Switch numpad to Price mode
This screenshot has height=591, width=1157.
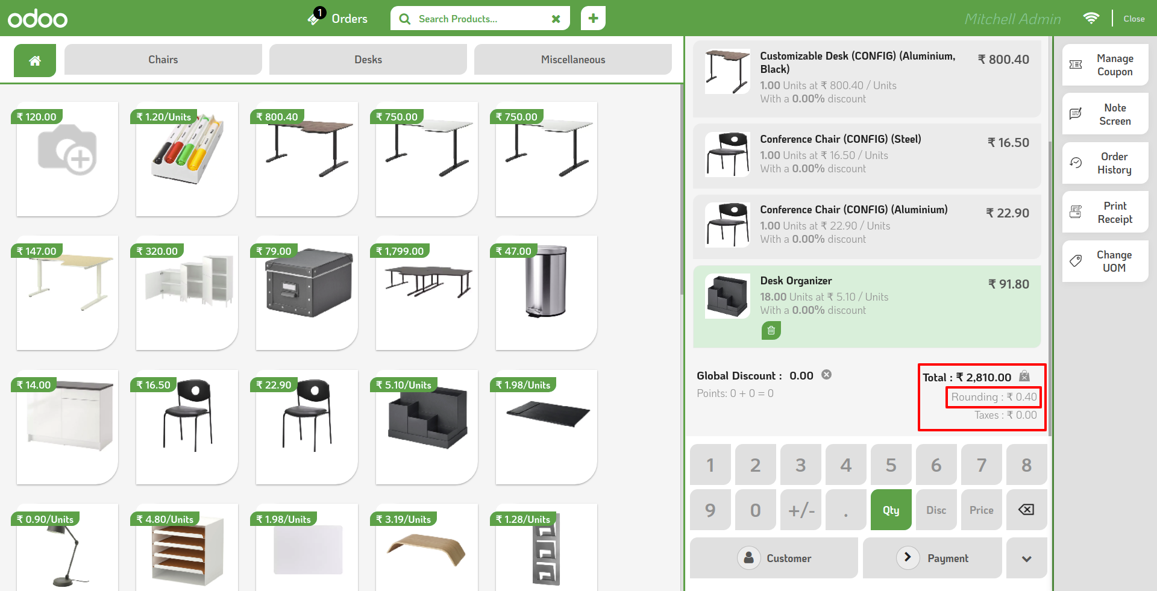click(981, 510)
